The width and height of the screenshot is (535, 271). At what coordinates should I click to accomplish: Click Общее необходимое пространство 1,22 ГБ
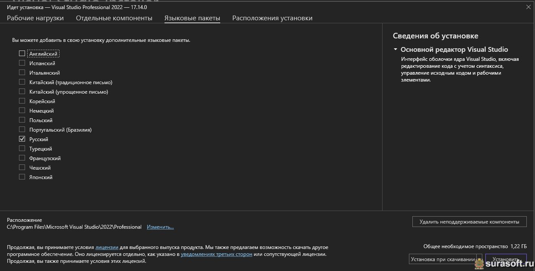pyautogui.click(x=475, y=246)
